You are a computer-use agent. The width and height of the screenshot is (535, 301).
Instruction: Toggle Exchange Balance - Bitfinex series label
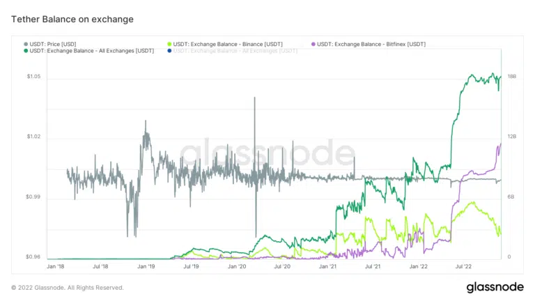point(371,44)
